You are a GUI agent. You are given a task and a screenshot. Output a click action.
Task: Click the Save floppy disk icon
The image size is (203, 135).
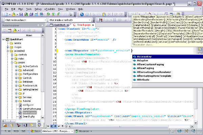point(21,14)
